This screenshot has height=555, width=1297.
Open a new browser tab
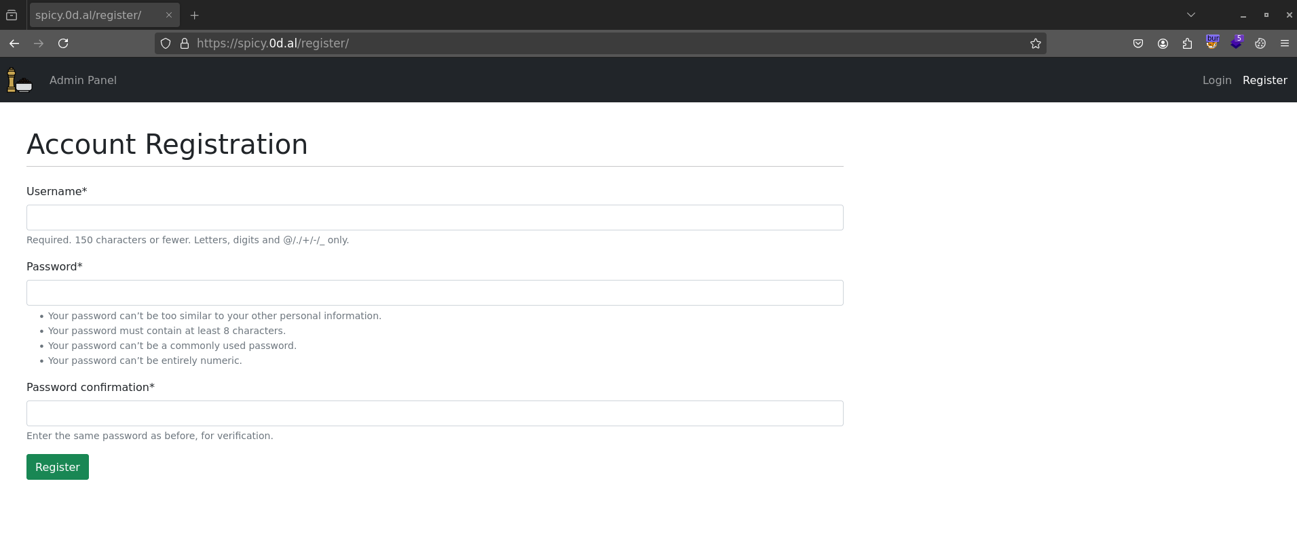coord(195,15)
